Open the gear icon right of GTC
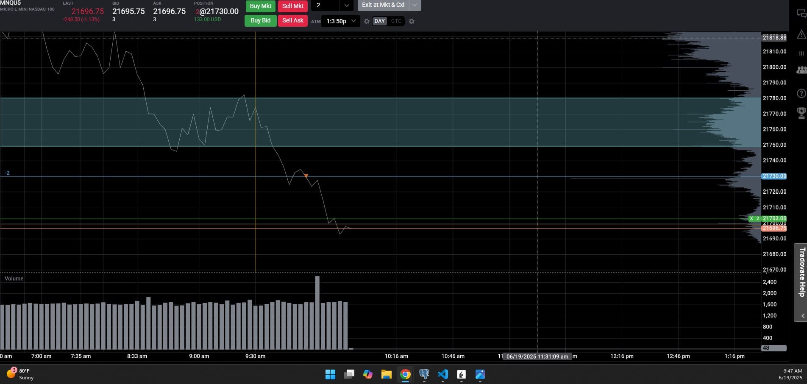Viewport: 807px width, 384px height. pyautogui.click(x=411, y=21)
